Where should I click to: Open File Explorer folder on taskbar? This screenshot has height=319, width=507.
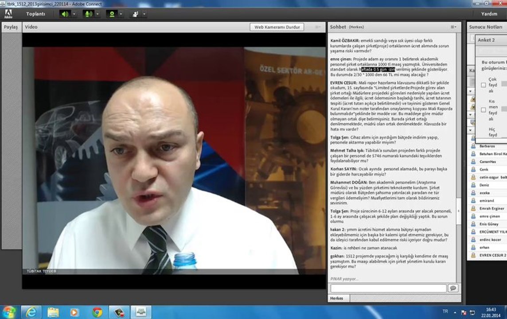(53, 312)
